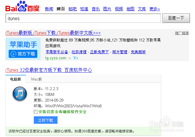Expand the dropdown arrow next to tg.xyzs.com
The width and height of the screenshot is (195, 137).
(70, 58)
